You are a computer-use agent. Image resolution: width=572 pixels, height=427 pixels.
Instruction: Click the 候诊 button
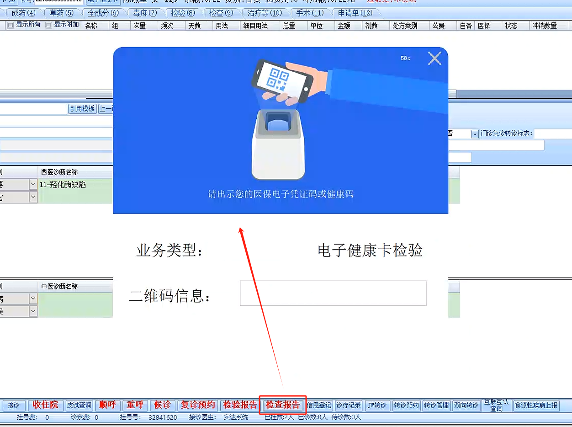click(x=162, y=405)
